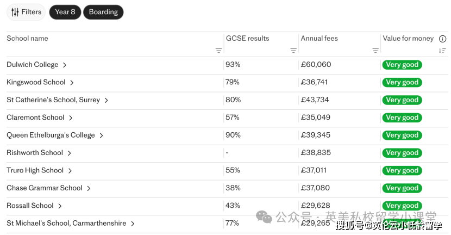Click Chase Grammar School chevron icon

point(89,188)
